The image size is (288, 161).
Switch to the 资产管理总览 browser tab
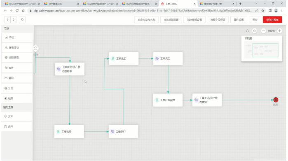pos(61,4)
